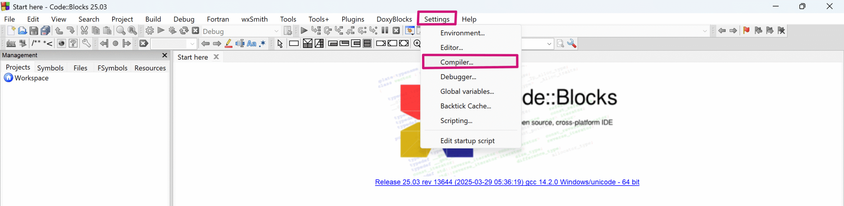Click the Save all files icon
The width and height of the screenshot is (844, 206).
[x=45, y=31]
